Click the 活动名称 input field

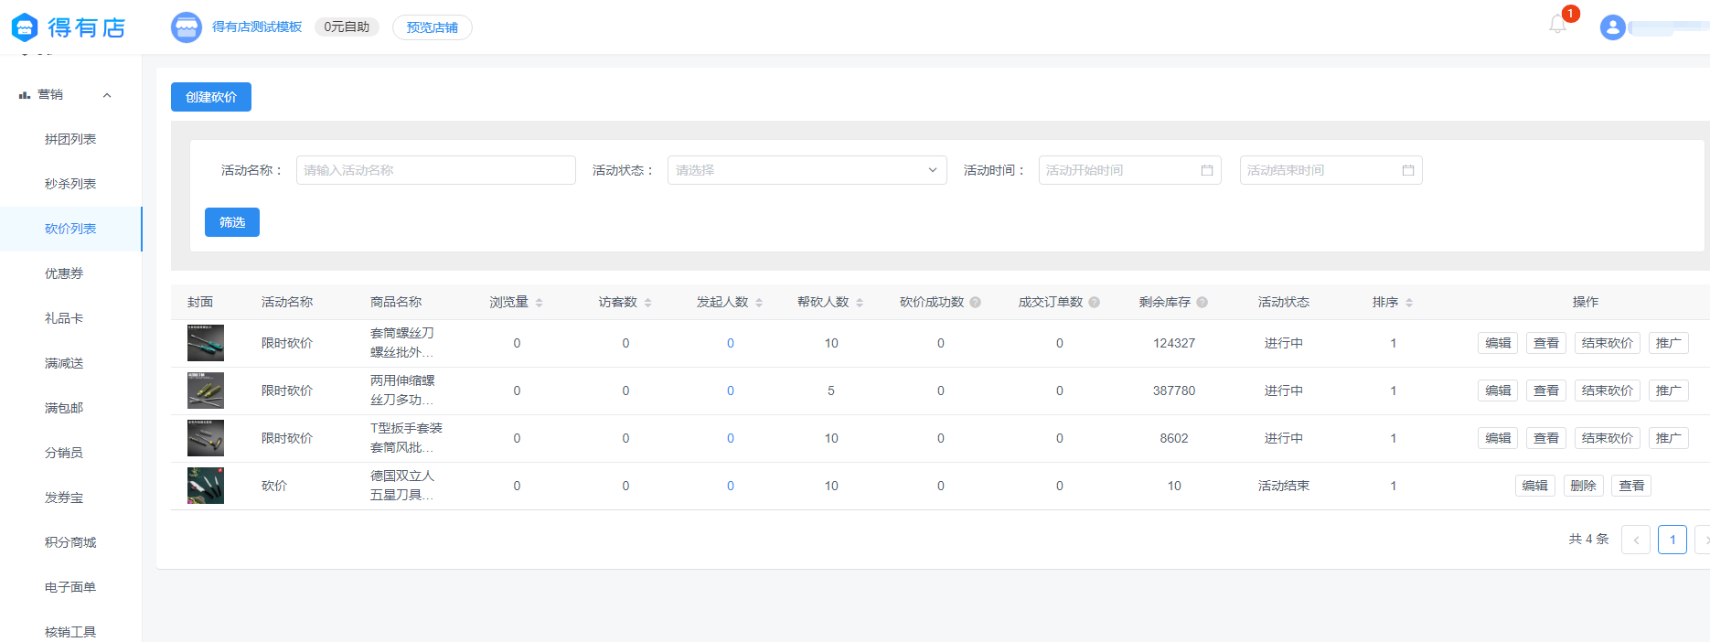coord(435,170)
